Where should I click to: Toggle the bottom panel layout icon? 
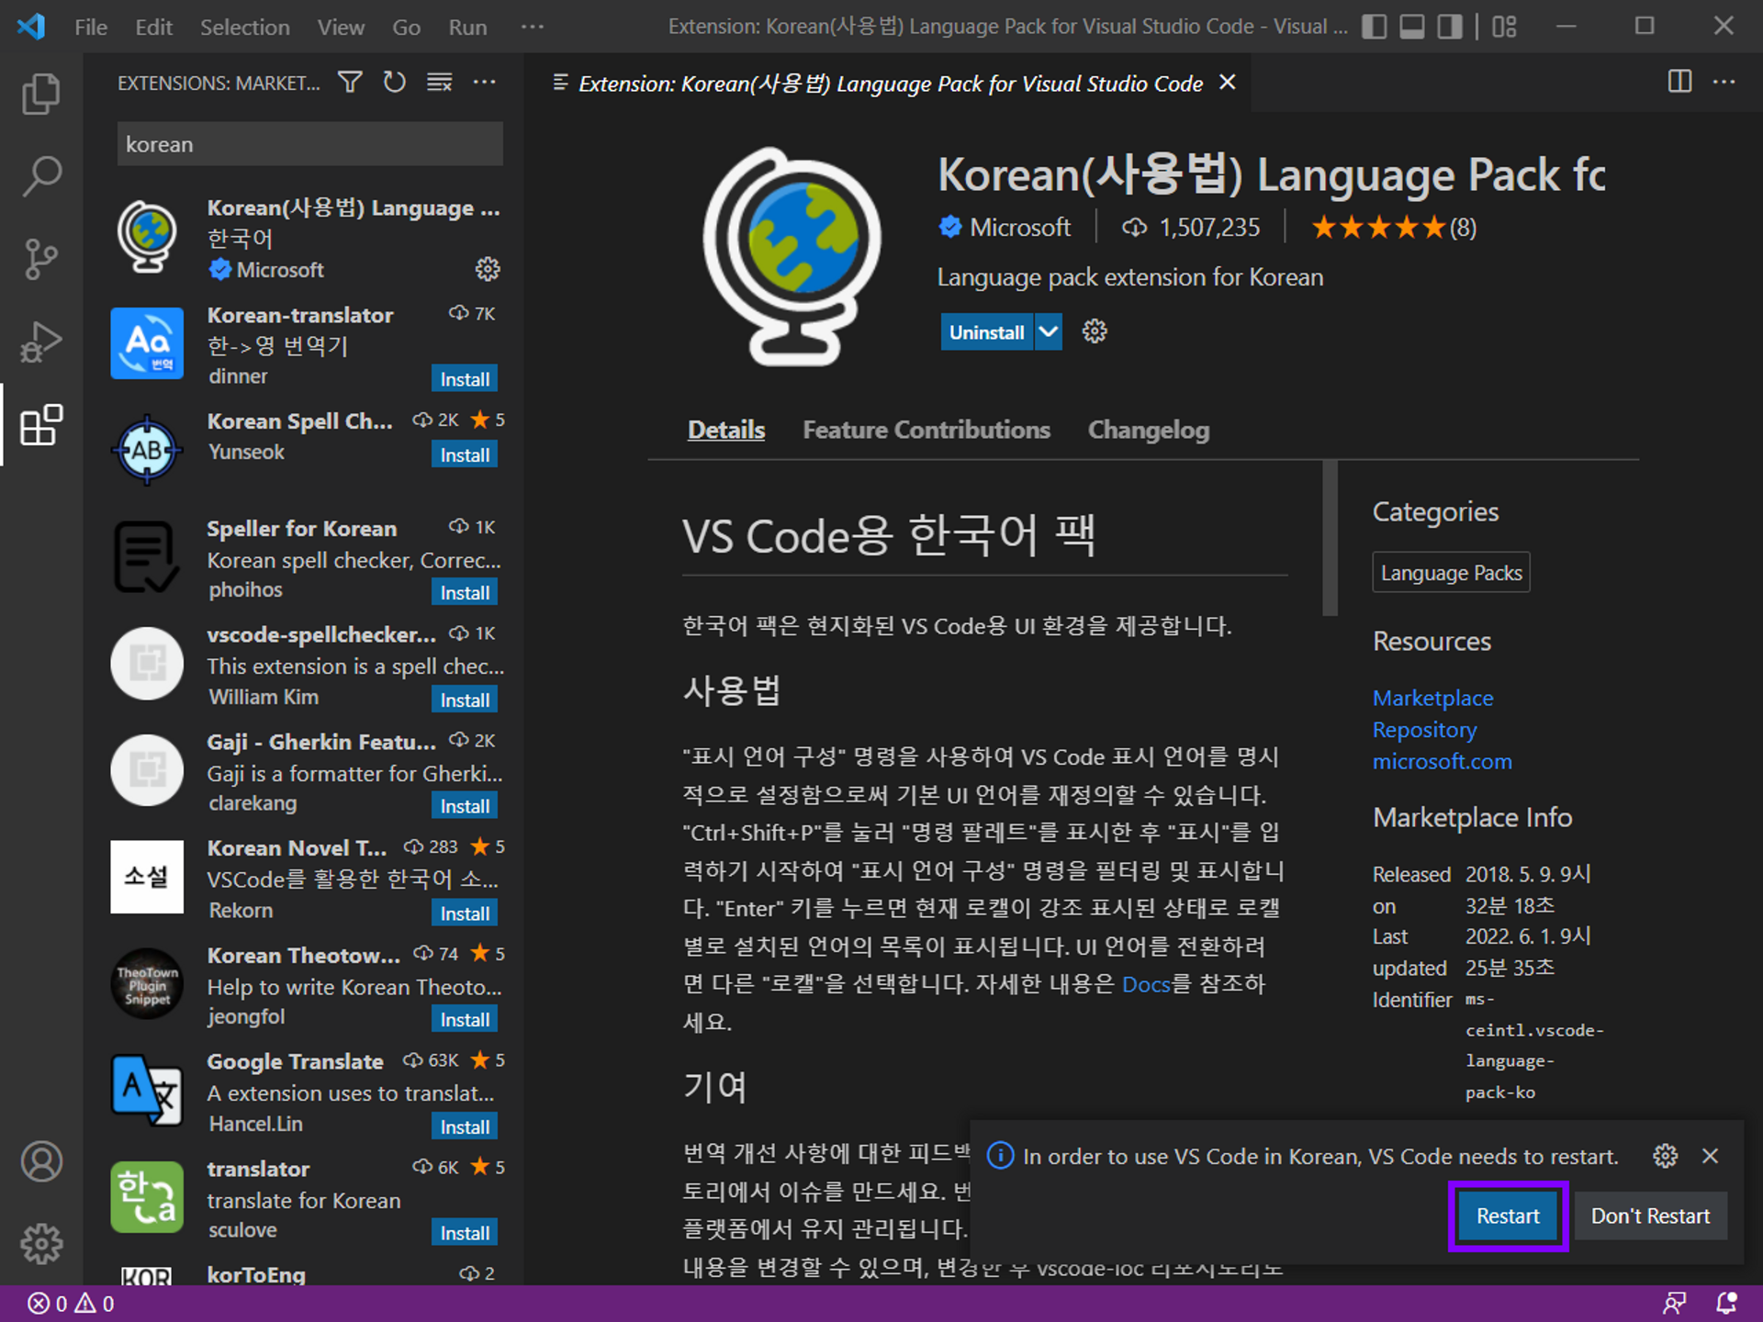point(1412,27)
